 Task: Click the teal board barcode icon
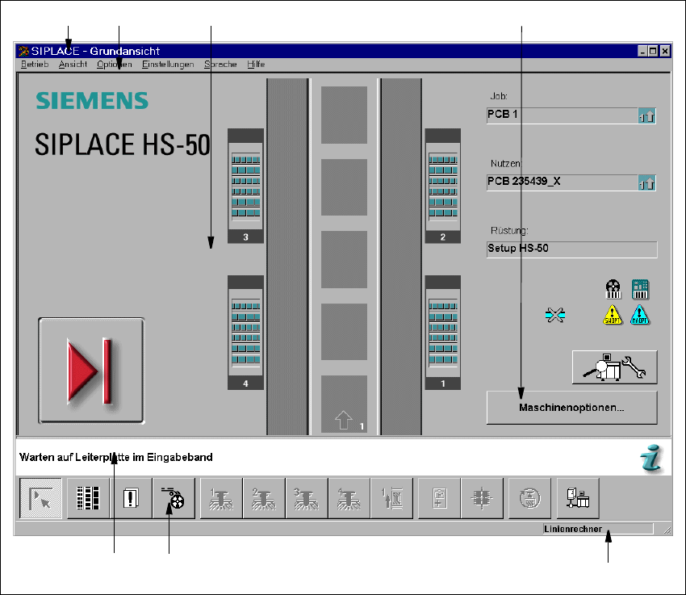[640, 289]
